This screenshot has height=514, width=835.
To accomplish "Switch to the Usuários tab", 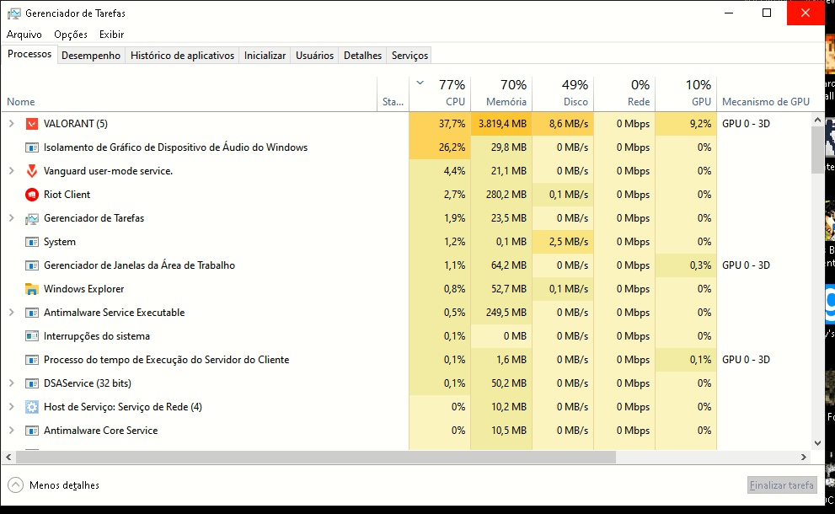I will (315, 56).
